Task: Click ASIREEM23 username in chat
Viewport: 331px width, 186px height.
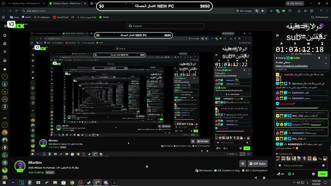Action: (295, 144)
